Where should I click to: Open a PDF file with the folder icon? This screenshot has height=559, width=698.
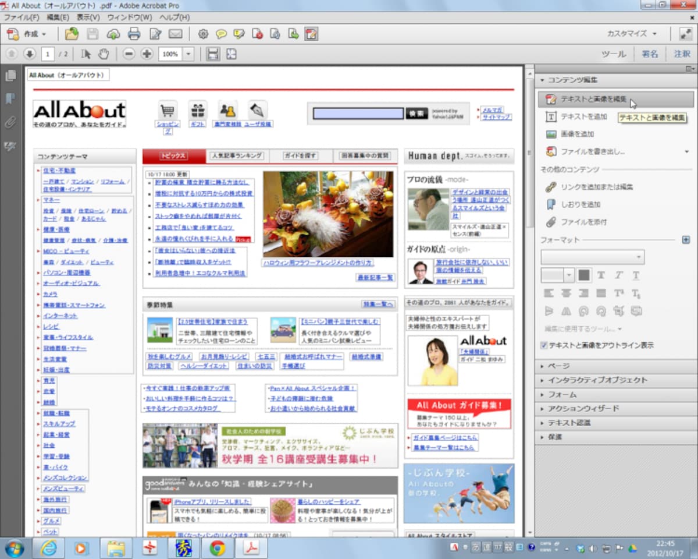72,34
